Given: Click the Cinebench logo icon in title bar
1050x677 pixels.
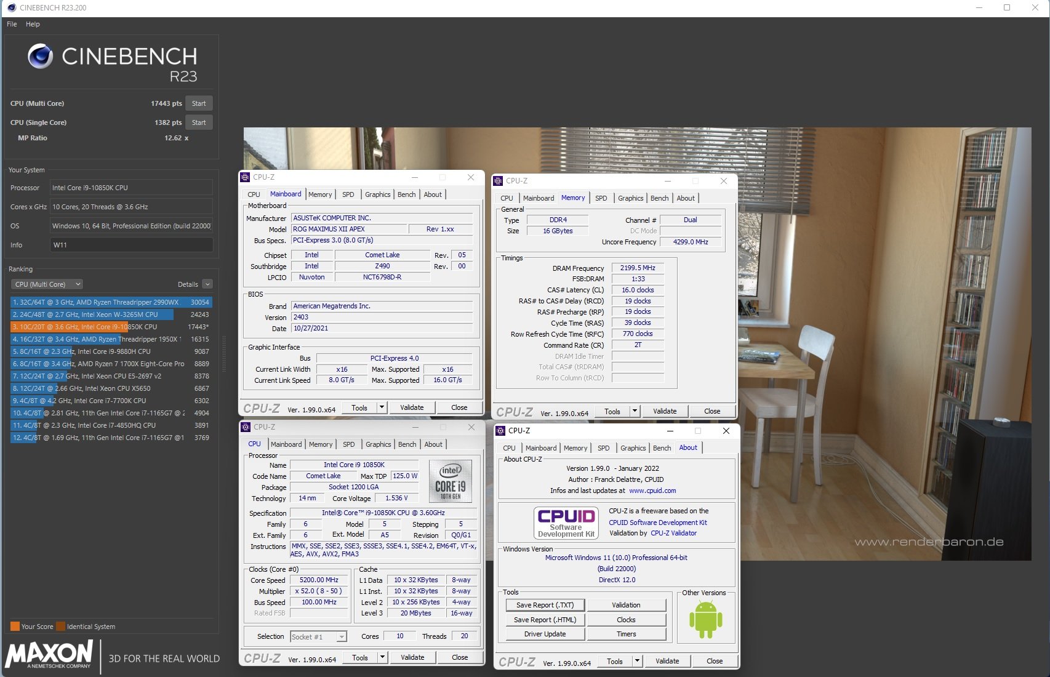Looking at the screenshot, I should click(11, 7).
